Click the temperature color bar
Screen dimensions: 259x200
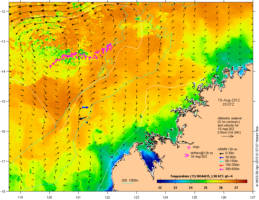click(202, 181)
